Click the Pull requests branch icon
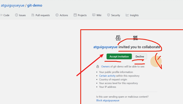This screenshot has width=183, height=104. (x=33, y=15)
